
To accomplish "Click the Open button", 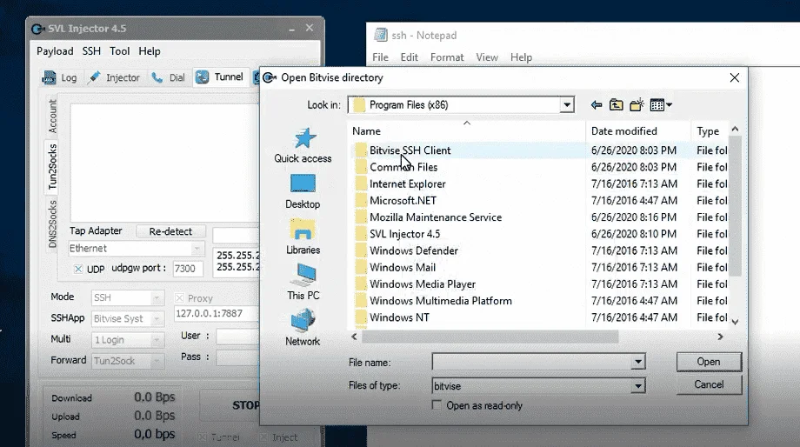I will (709, 362).
